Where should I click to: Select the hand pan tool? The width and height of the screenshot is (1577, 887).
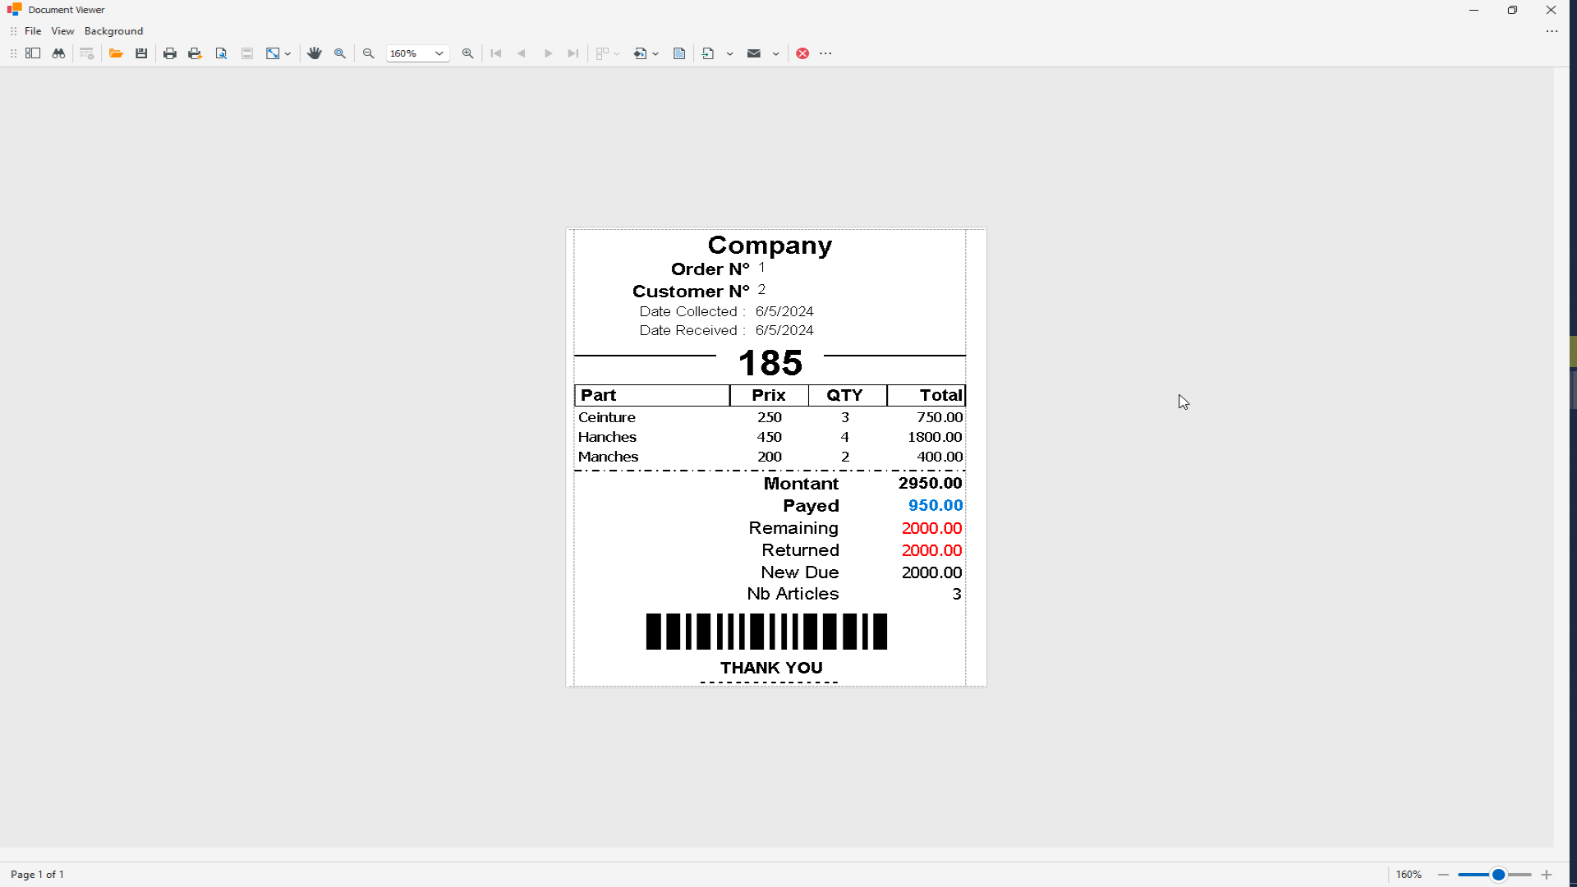pyautogui.click(x=315, y=53)
